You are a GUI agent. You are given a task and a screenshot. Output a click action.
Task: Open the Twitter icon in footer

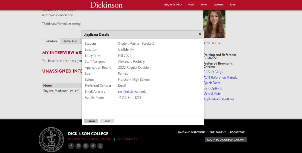[x=93, y=146]
